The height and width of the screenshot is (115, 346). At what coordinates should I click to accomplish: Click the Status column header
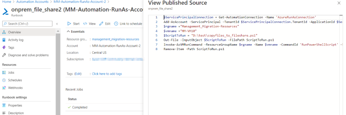click(72, 99)
